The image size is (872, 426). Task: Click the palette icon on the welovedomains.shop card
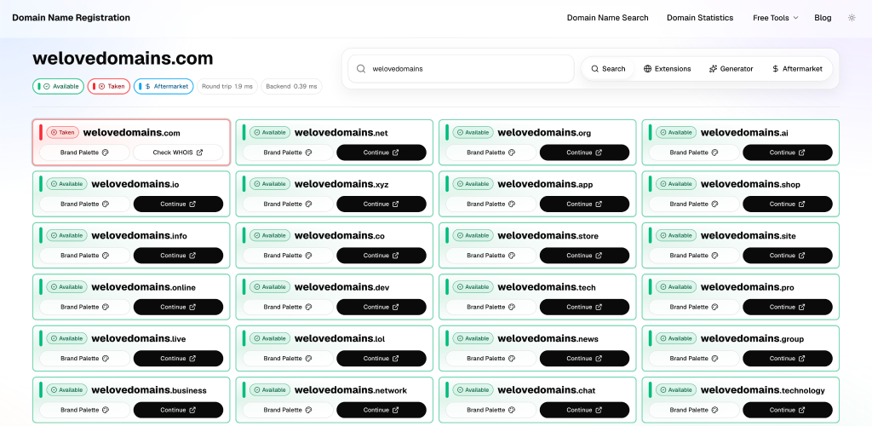[x=714, y=204]
